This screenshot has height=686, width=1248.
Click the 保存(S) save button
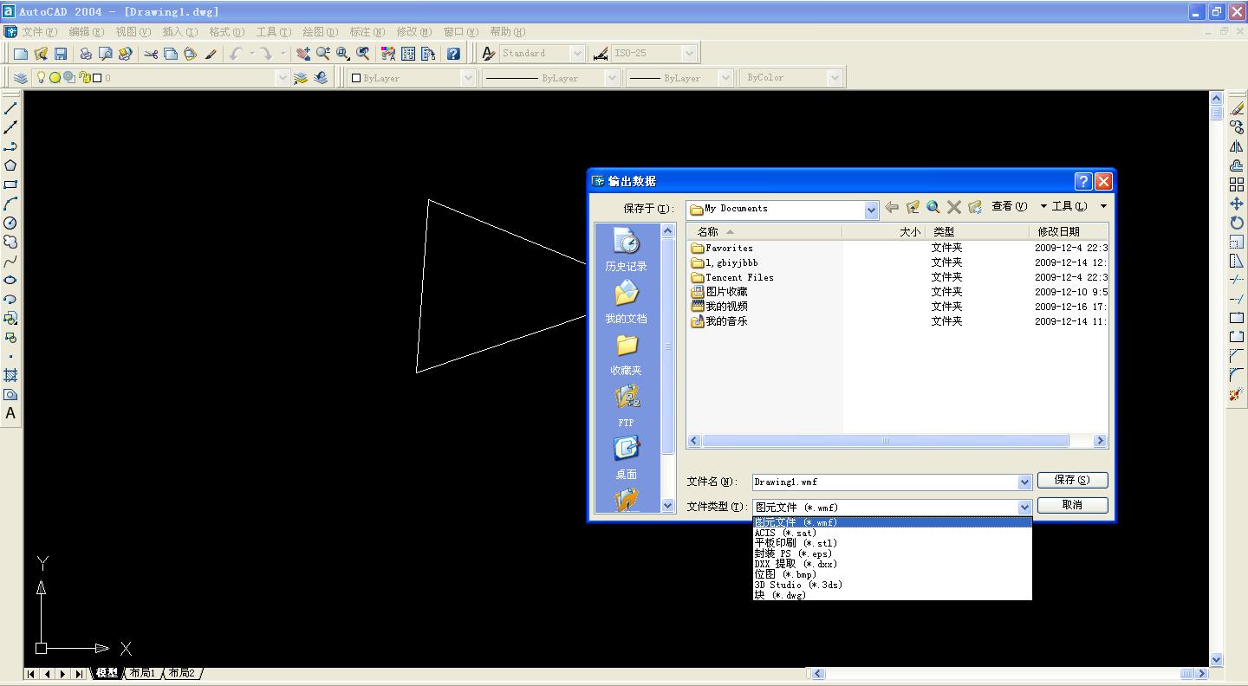click(x=1072, y=480)
